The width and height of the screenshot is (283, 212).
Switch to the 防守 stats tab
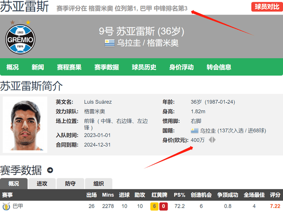(70, 184)
